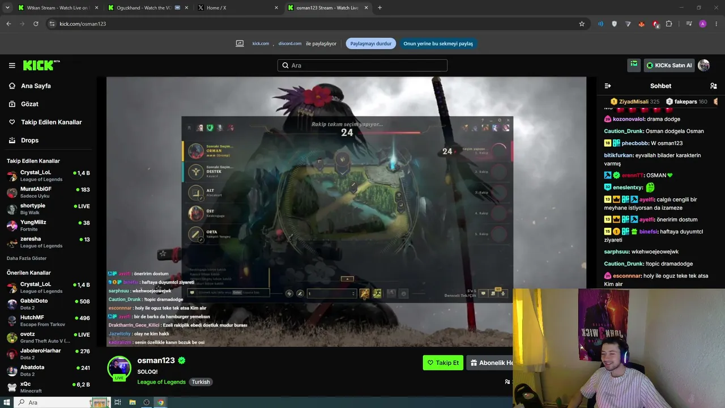The width and height of the screenshot is (725, 408).
Task: Open the MuratAbiGF followed channel
Action: (48, 192)
